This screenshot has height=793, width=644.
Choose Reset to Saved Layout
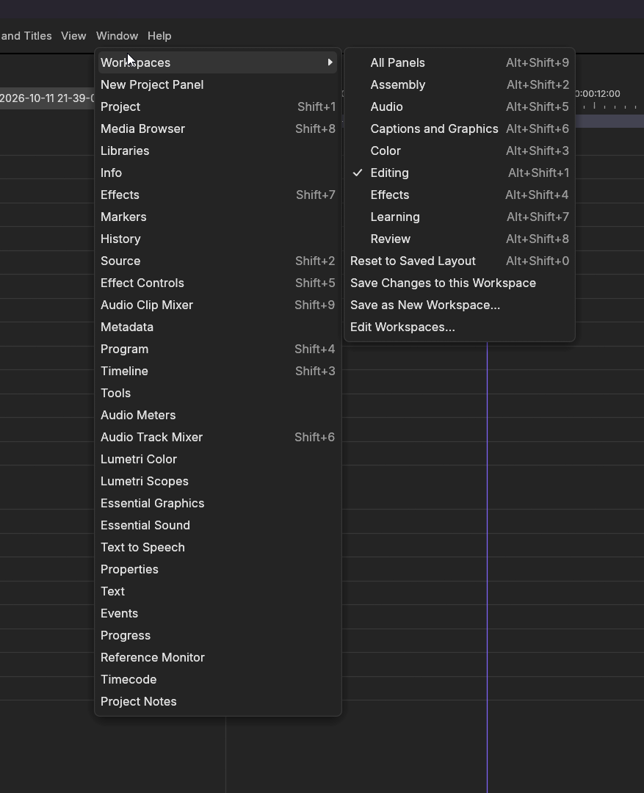460,261
